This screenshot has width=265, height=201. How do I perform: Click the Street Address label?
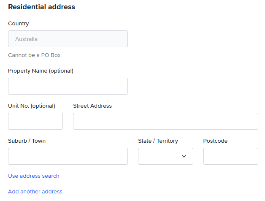(x=92, y=106)
